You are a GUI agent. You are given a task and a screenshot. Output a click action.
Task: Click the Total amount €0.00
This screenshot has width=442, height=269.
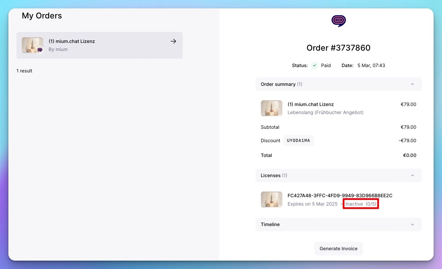click(x=409, y=155)
